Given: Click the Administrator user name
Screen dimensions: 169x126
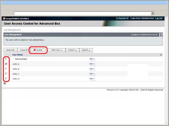Looking at the screenshot, I should click(x=21, y=59).
